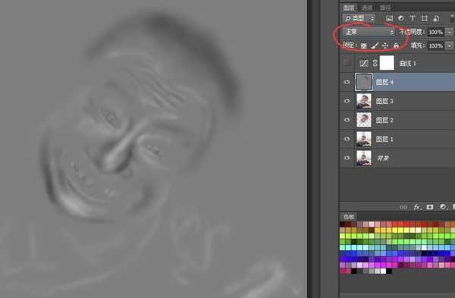Lock image pixels brush icon

point(375,45)
